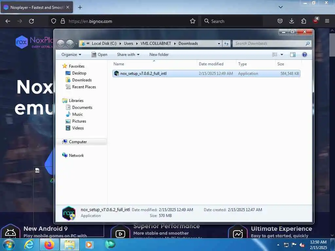Viewport: 335px width, 251px height.
Task: Open a new Firefox tab
Action: tap(80, 8)
